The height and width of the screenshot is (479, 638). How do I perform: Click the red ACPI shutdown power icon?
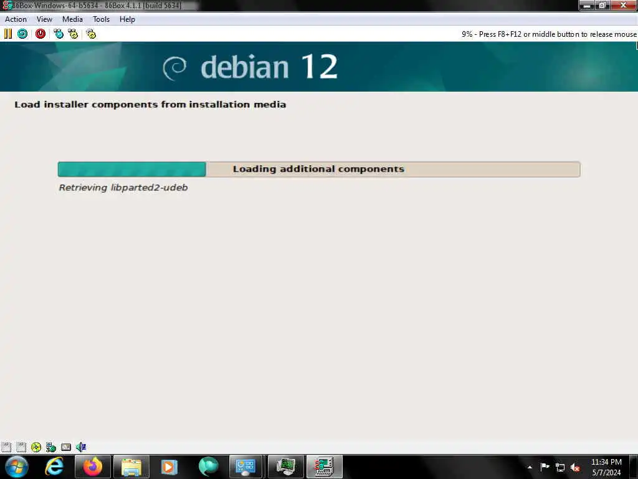pyautogui.click(x=40, y=34)
